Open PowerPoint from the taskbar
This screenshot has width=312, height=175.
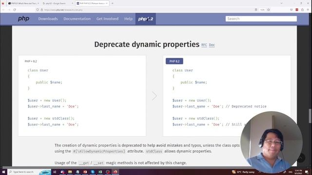click(85, 172)
